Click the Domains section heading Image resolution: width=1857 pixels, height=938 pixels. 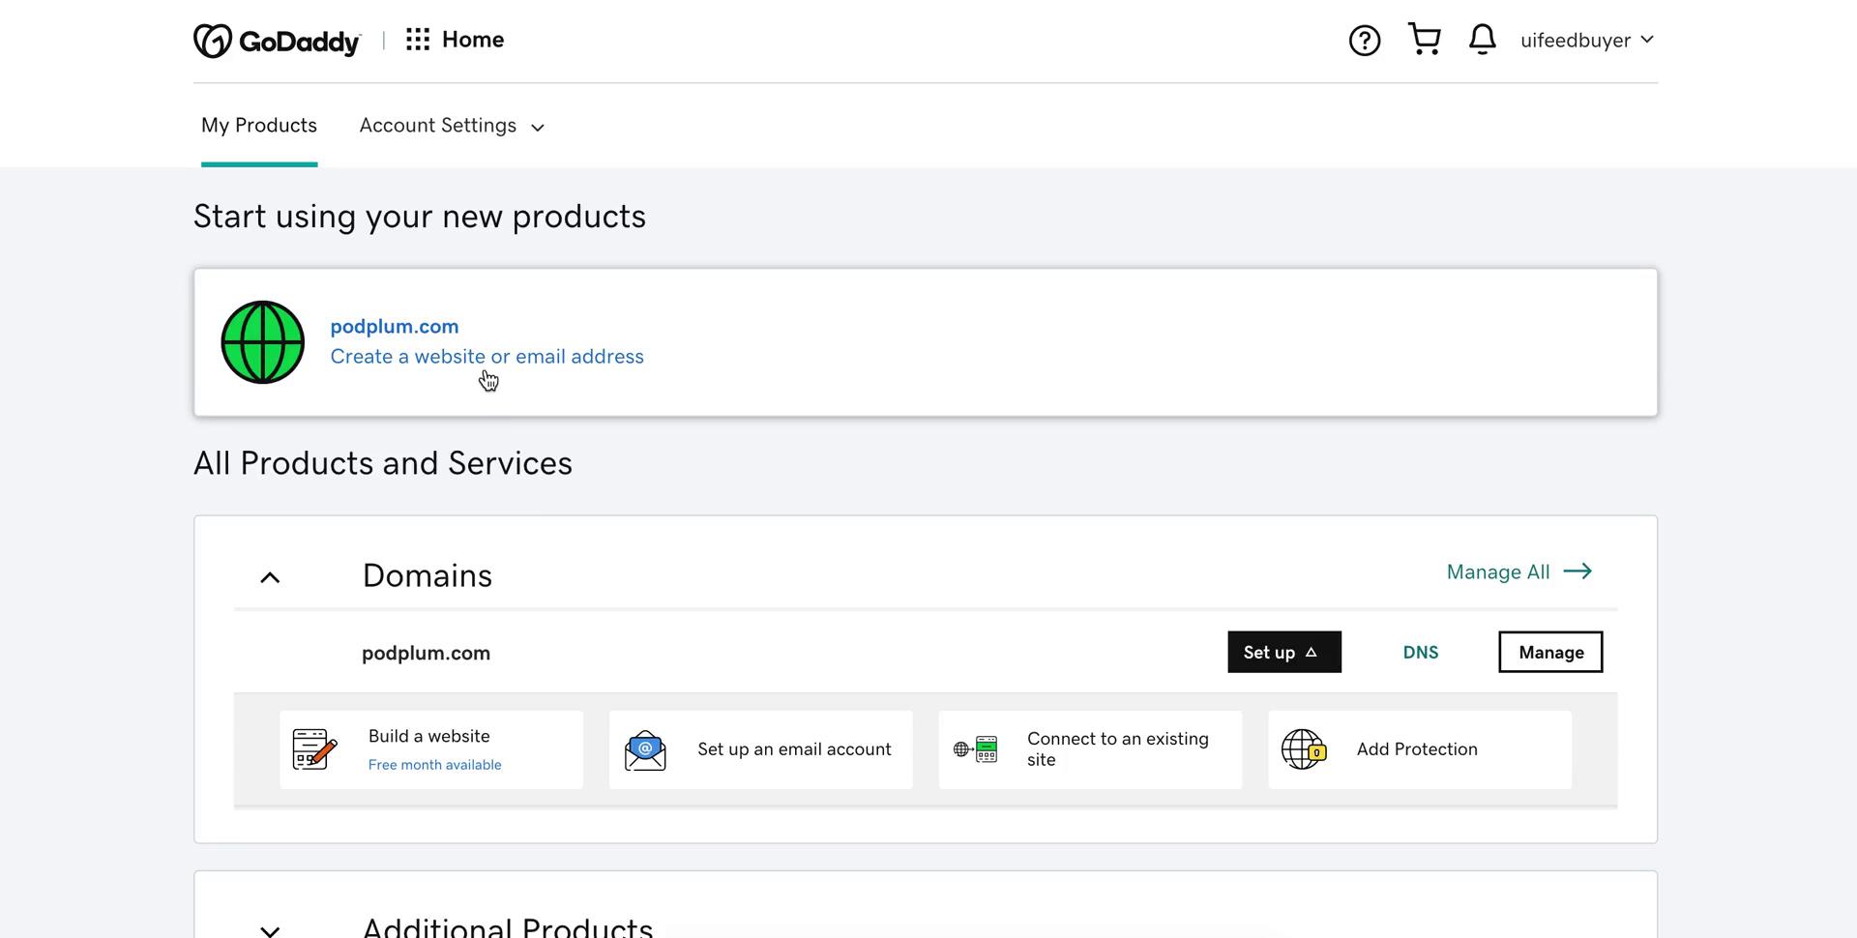coord(427,576)
